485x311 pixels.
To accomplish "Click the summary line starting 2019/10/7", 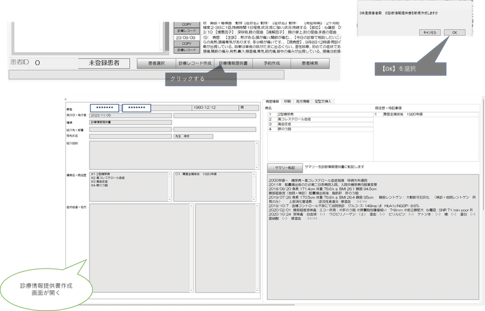I will [344, 206].
